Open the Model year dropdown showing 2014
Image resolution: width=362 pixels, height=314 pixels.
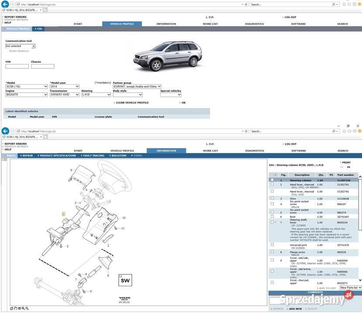click(65, 86)
